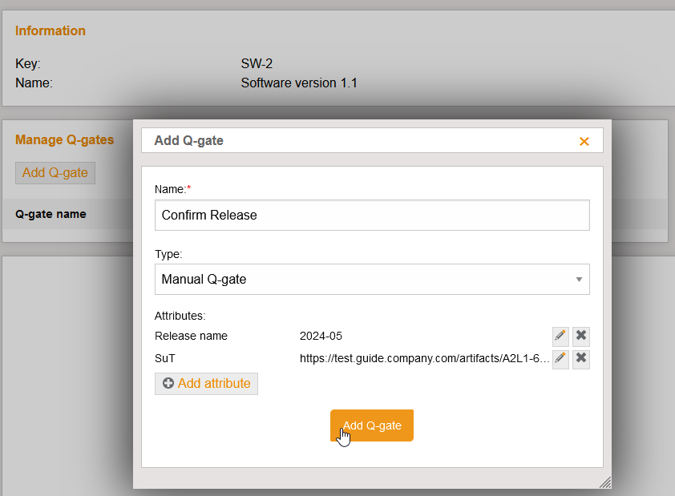Edit the SuT attribute value
This screenshot has height=496, width=675.
click(x=560, y=358)
